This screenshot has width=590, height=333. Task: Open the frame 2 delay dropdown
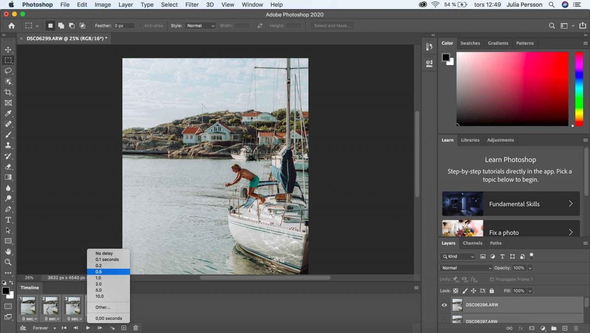(51, 318)
